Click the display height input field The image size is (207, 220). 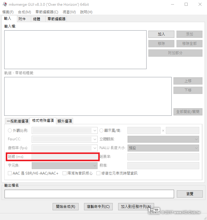coord(183,131)
